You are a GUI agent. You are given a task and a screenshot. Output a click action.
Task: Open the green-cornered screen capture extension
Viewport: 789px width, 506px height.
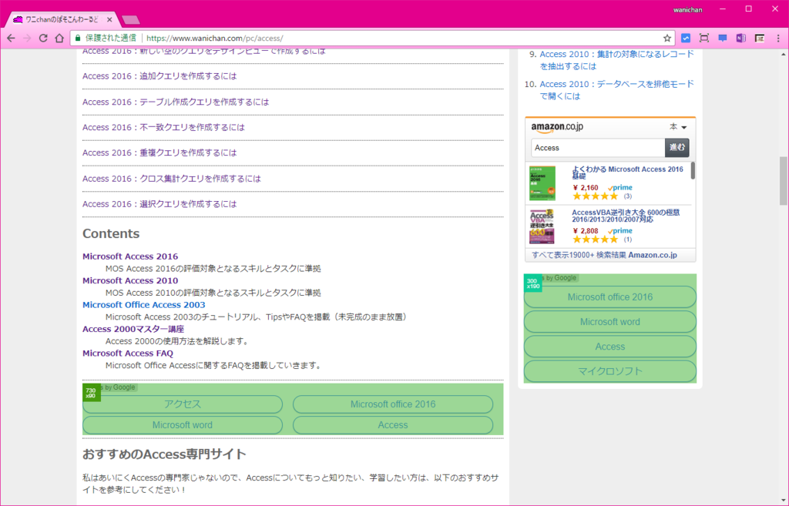tap(704, 39)
